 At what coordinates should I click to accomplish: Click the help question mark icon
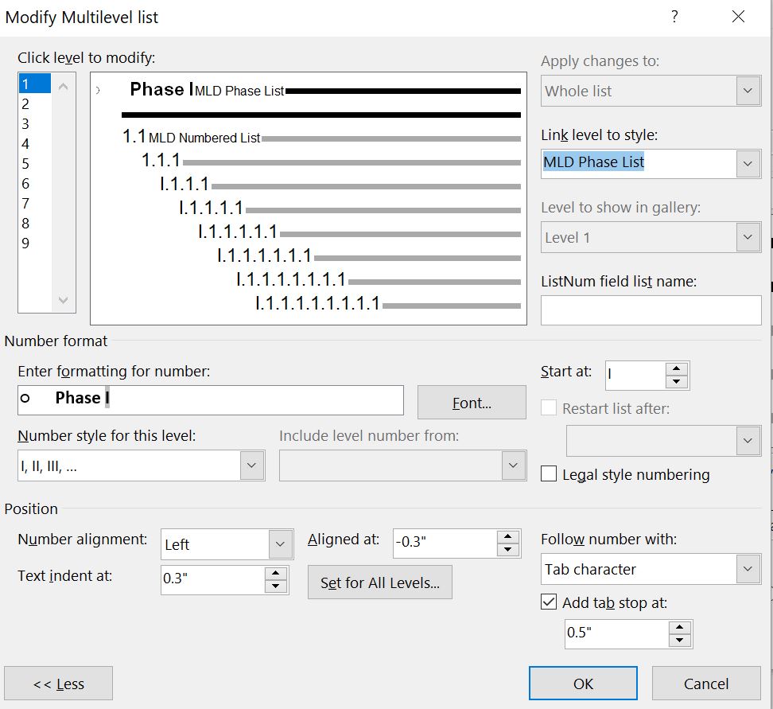click(674, 16)
